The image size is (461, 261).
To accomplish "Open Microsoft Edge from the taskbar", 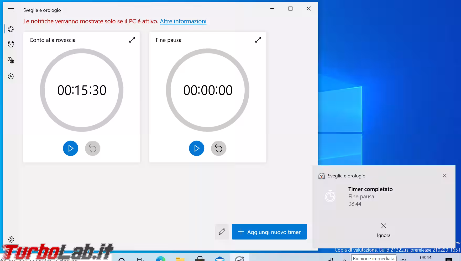I will [161, 259].
